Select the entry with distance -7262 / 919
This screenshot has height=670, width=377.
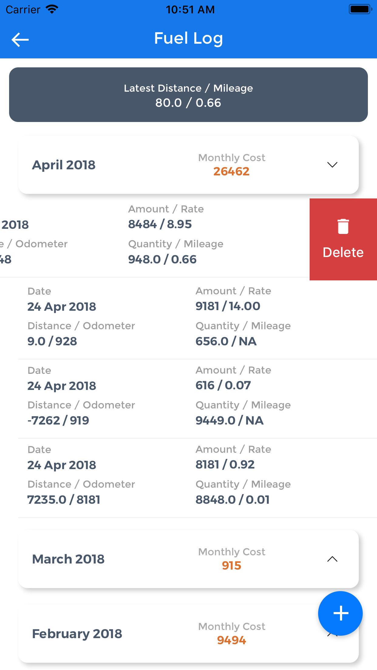(198, 399)
